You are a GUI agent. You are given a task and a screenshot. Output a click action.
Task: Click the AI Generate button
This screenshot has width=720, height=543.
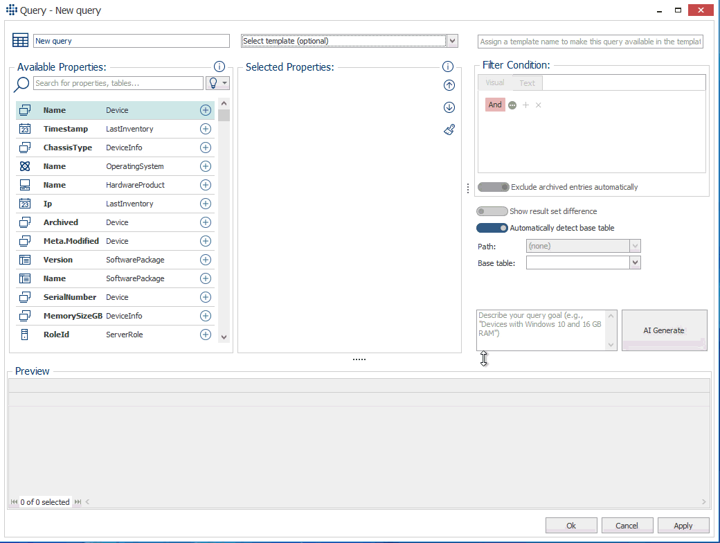click(664, 330)
